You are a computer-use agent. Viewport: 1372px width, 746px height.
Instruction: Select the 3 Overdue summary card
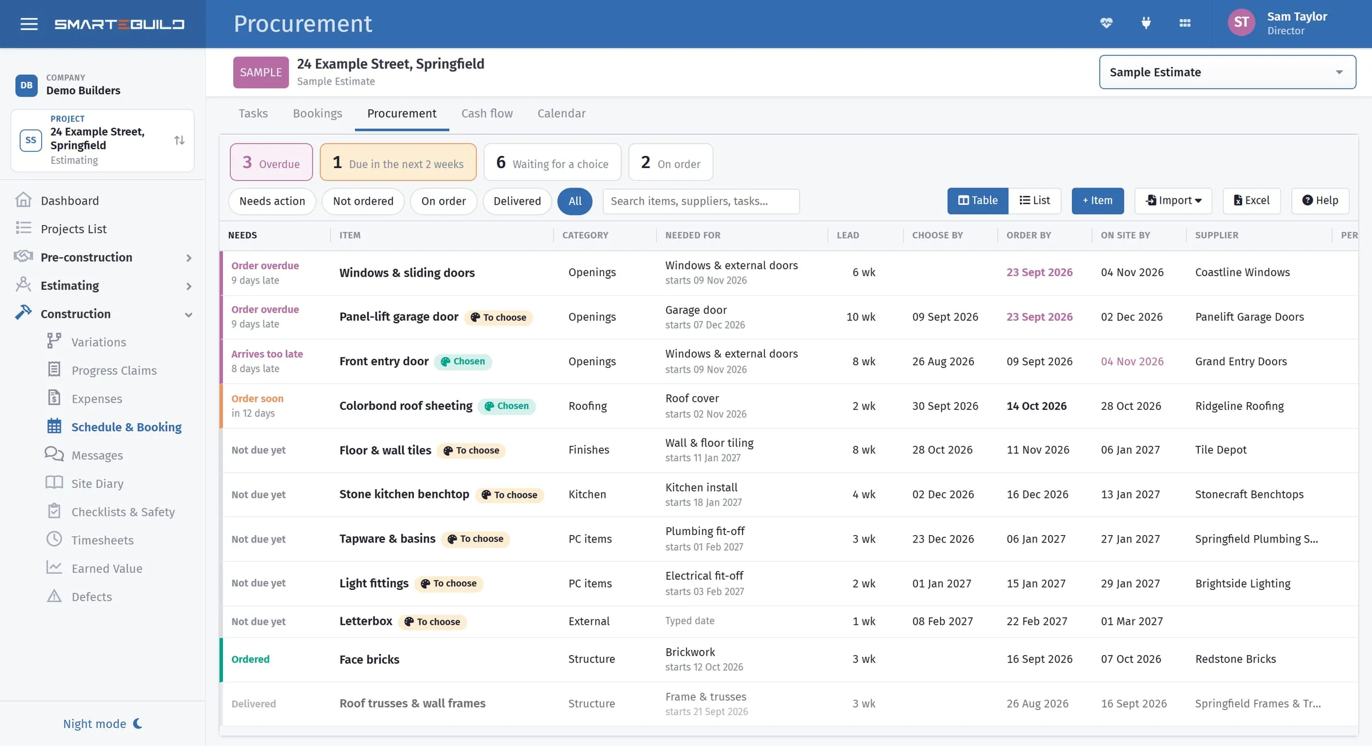pos(271,162)
